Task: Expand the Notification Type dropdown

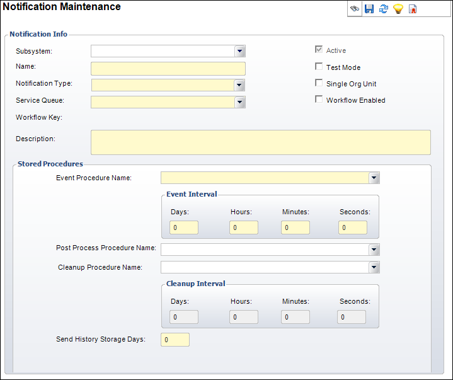Action: (239, 85)
